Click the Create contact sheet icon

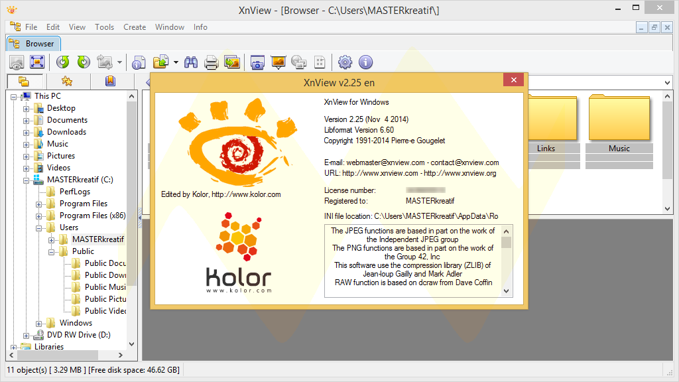(x=320, y=62)
